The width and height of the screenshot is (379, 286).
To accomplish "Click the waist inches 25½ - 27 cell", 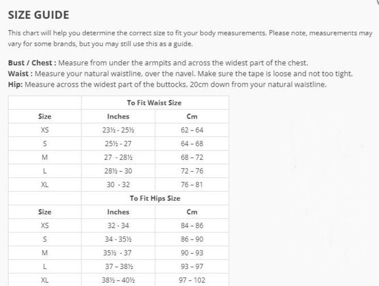I will pyautogui.click(x=118, y=144).
